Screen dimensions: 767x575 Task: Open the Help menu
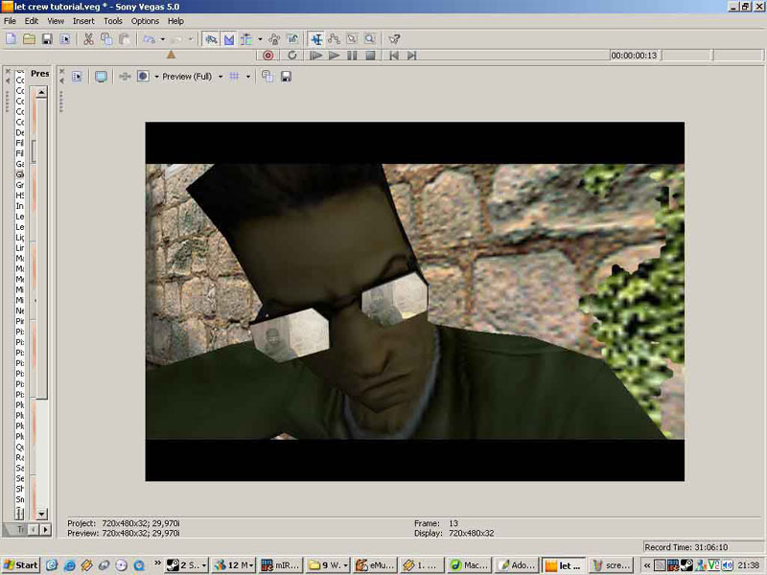point(175,21)
